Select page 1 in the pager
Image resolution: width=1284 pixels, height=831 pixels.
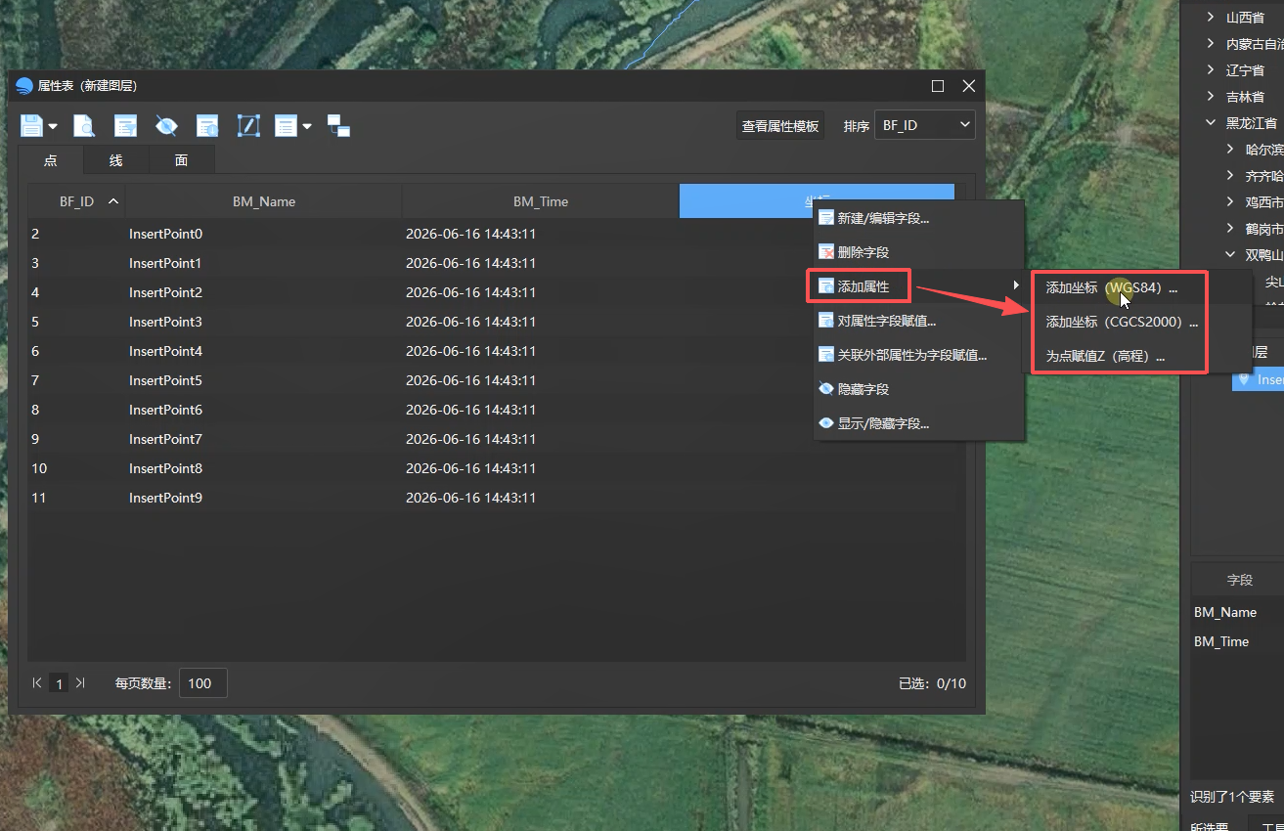point(59,683)
